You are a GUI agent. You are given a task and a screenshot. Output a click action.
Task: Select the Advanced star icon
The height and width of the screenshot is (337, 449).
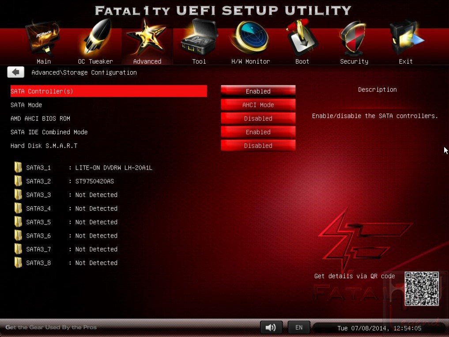coord(147,37)
